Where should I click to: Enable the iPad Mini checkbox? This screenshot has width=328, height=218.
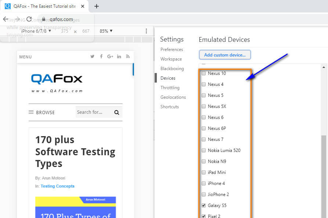click(203, 172)
